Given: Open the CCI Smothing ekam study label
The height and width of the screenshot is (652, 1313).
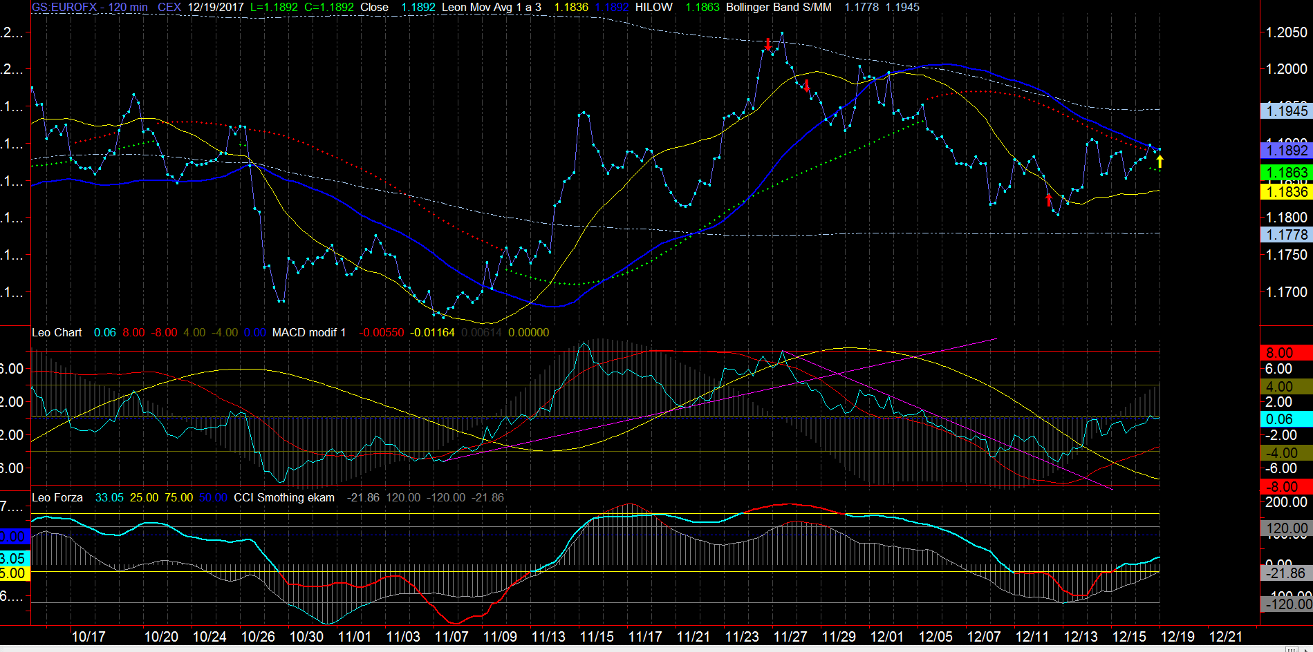Looking at the screenshot, I should click(284, 497).
